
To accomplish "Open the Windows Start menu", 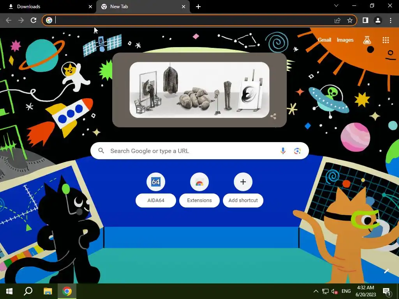I will [x=9, y=291].
